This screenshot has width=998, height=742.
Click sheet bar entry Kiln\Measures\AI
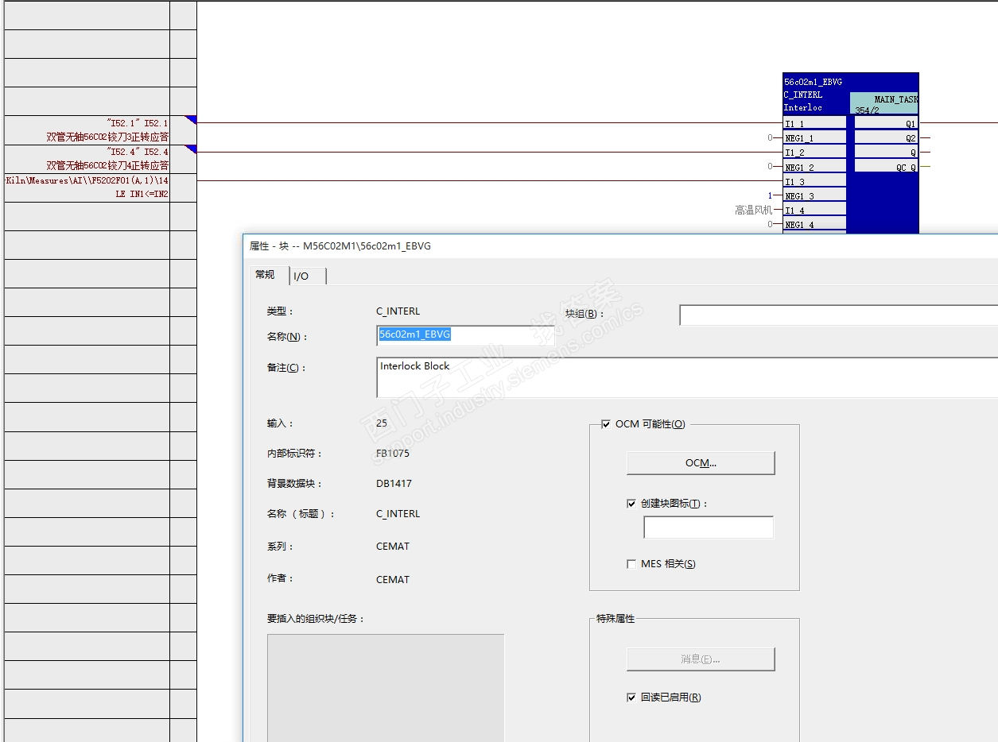(87, 180)
